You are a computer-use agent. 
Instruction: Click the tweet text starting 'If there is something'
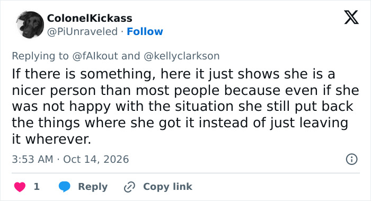[185, 106]
